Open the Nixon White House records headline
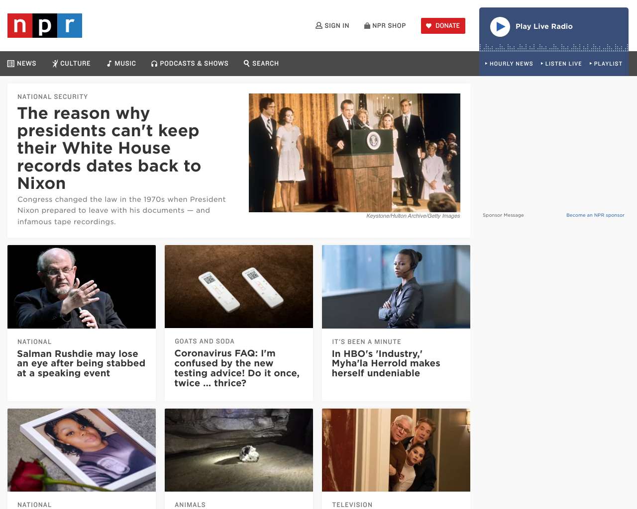637x509 pixels. click(x=109, y=148)
